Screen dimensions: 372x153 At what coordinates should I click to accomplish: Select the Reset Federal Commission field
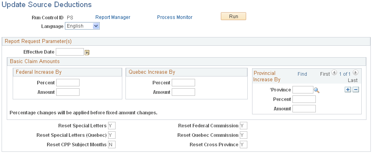[243, 126]
